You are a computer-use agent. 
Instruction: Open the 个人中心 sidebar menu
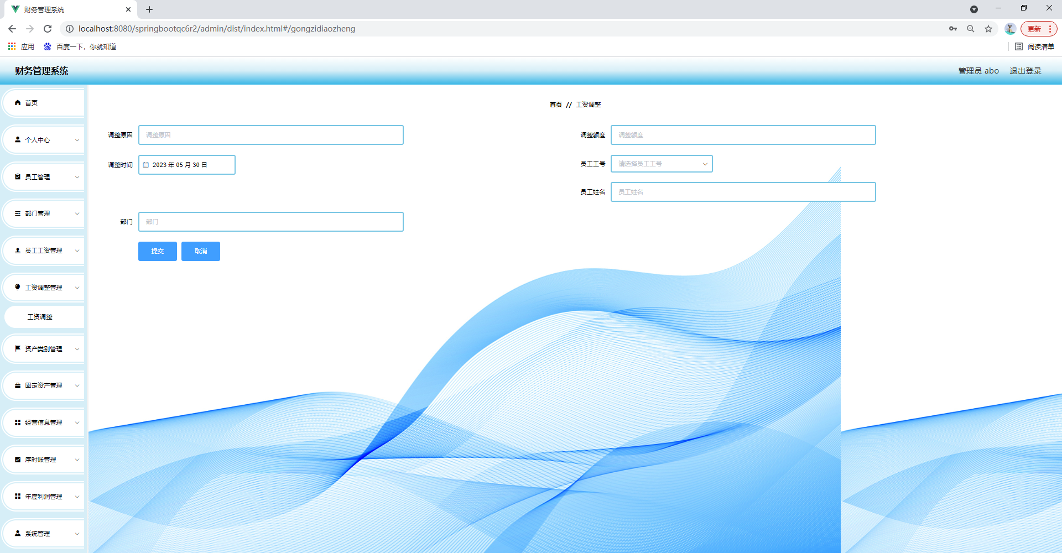[44, 140]
